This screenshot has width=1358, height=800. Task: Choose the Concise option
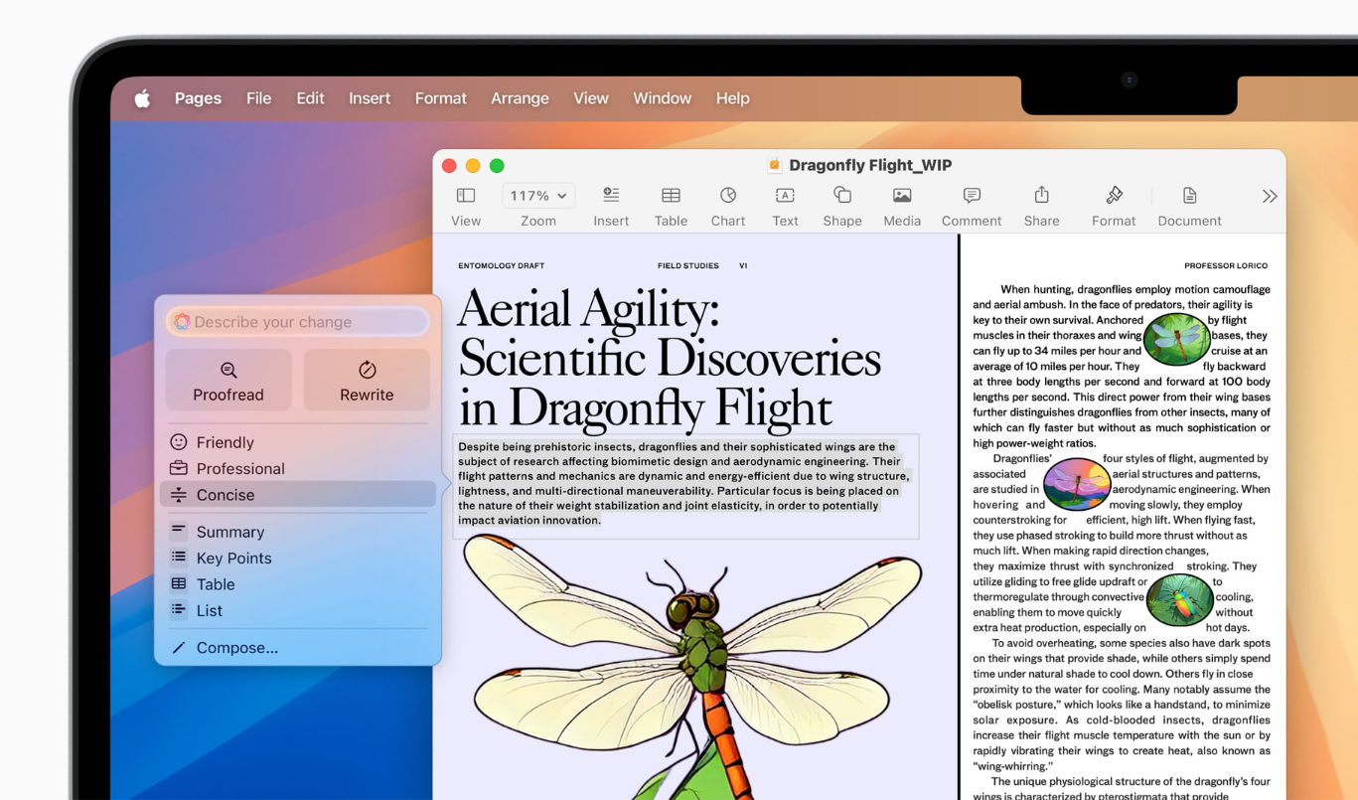(298, 495)
